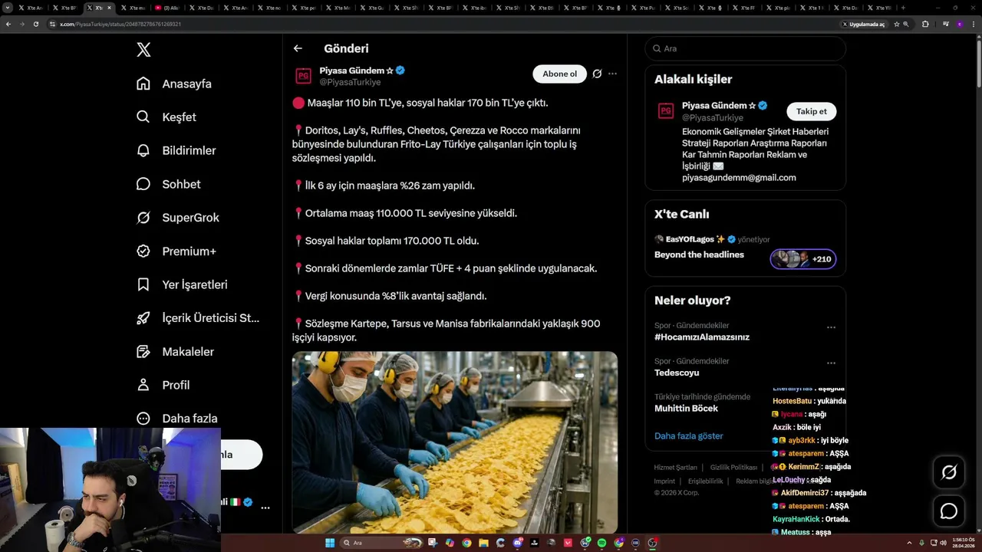
Task: Click Daha fazla göster link
Action: [688, 435]
